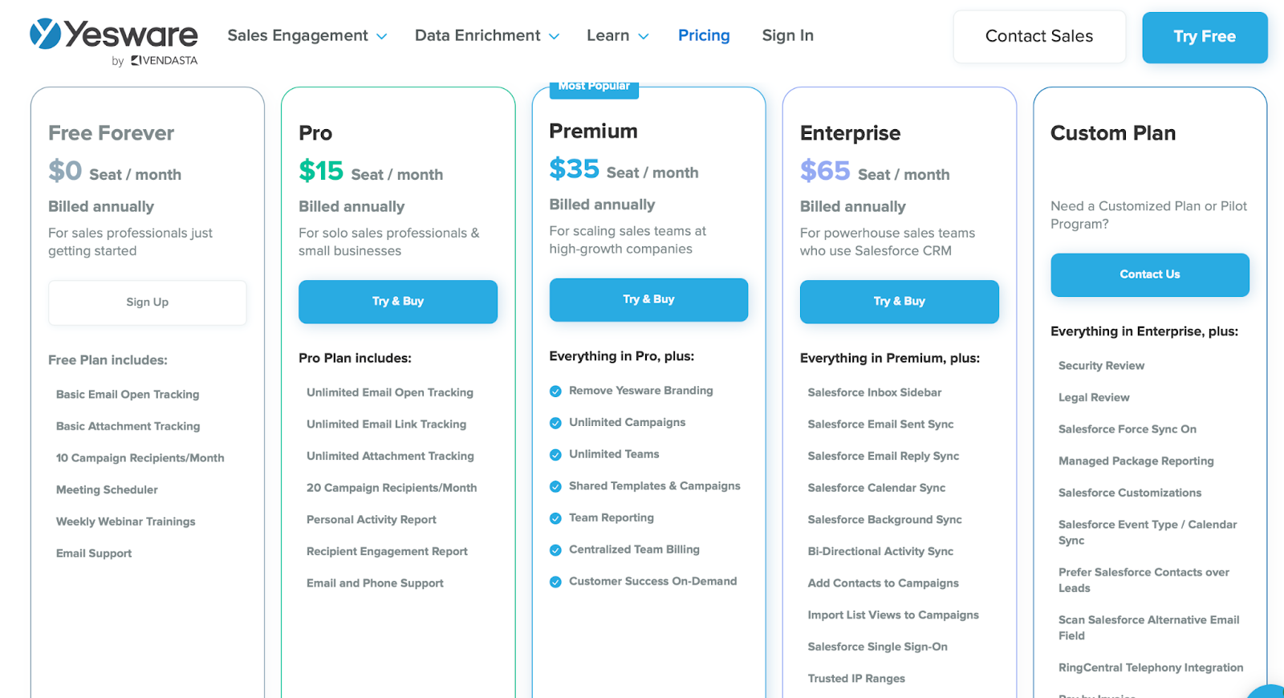Click checkmark icon beside Unlimited Campaigns
Viewport: 1284px width, 698px height.
click(555, 423)
